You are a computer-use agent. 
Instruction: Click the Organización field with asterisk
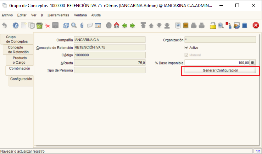coord(220,40)
